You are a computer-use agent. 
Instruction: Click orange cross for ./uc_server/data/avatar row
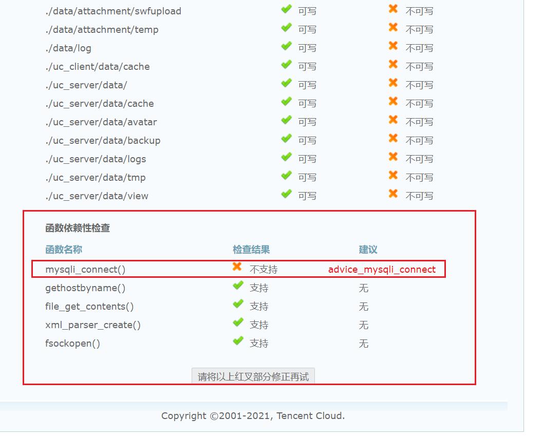pyautogui.click(x=393, y=120)
